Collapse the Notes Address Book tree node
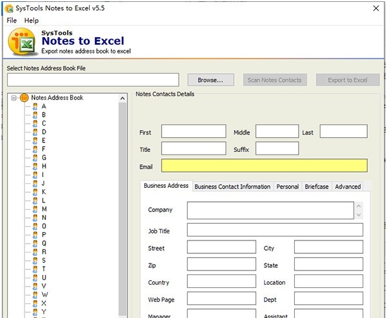This screenshot has width=387, height=318. 14,98
